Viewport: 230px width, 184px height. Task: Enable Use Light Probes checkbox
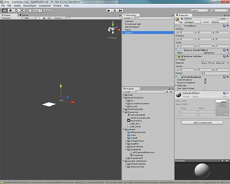click(x=205, y=88)
